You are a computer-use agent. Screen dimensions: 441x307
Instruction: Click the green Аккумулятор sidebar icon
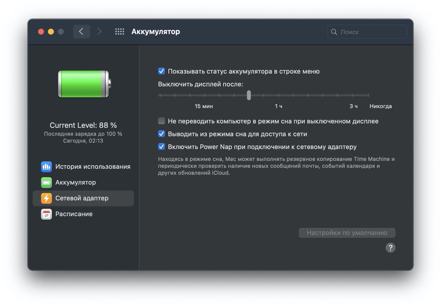click(x=47, y=183)
